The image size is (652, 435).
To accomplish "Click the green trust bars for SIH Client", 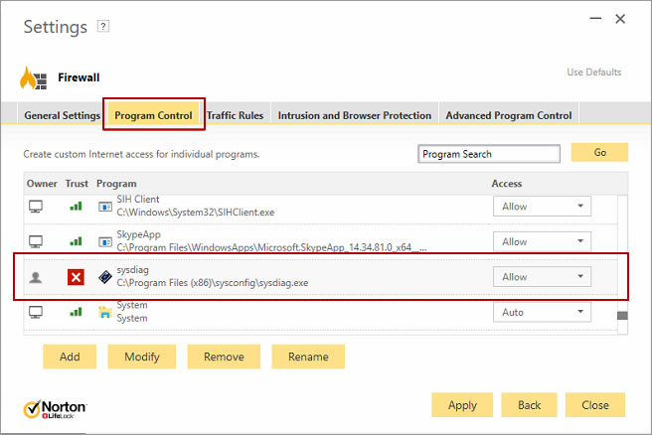I will pyautogui.click(x=76, y=206).
